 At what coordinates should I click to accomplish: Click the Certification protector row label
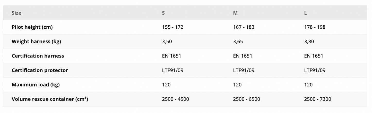tap(40, 70)
